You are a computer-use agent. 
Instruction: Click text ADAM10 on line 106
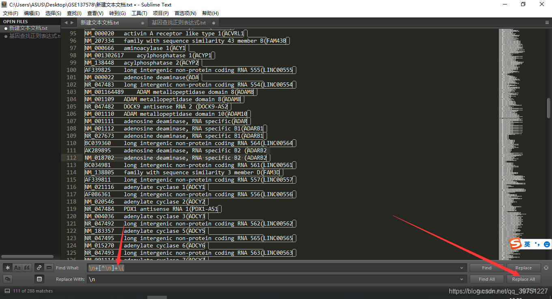coord(237,114)
